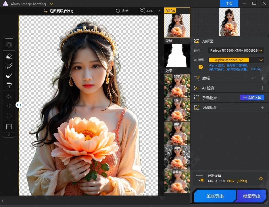Click the 手动抠图 label

coord(210,98)
